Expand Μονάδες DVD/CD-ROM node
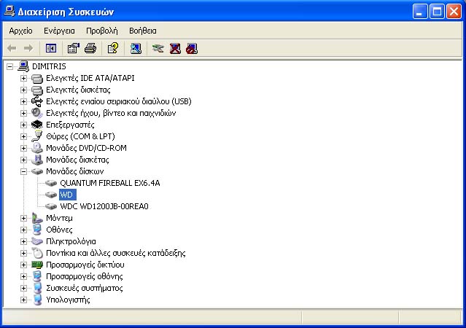 click(23, 148)
